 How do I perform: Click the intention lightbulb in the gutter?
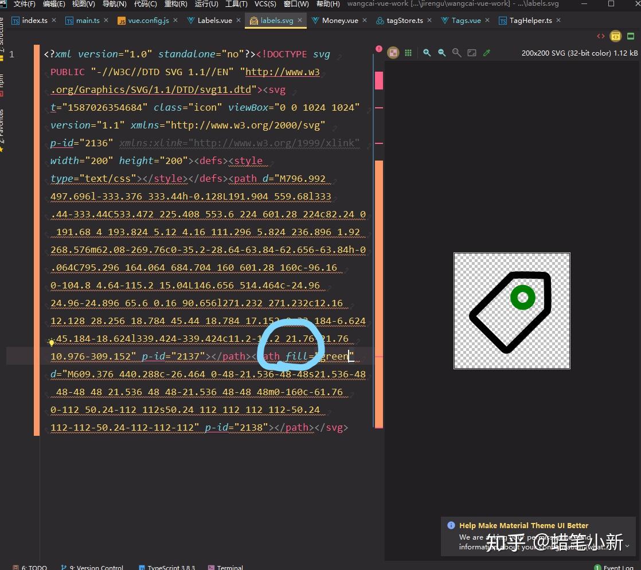click(52, 342)
